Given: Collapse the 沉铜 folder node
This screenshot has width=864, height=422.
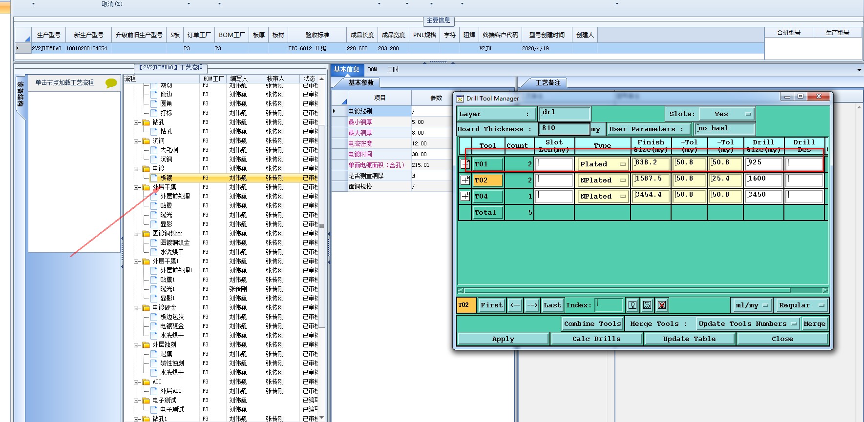Looking at the screenshot, I should click(x=137, y=141).
